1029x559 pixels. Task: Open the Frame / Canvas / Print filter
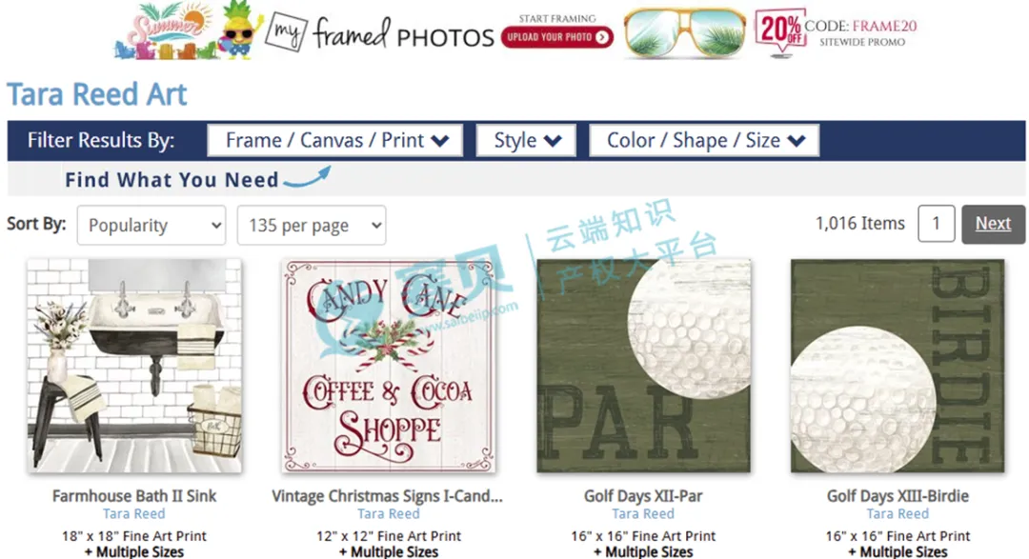(335, 140)
